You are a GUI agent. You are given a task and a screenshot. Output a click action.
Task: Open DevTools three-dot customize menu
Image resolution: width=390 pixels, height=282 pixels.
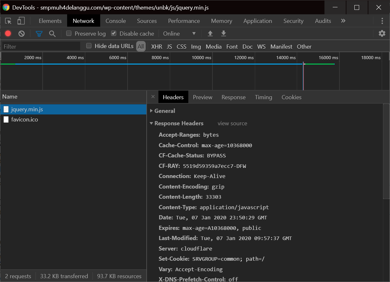(x=382, y=21)
